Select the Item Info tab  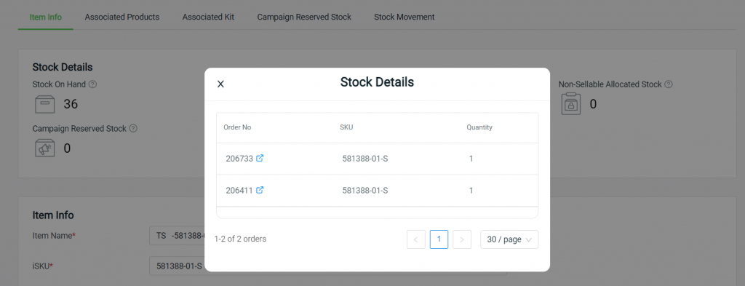[x=46, y=17]
